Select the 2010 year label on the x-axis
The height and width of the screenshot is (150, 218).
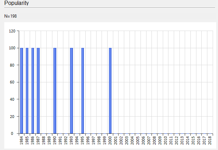tap(166, 140)
